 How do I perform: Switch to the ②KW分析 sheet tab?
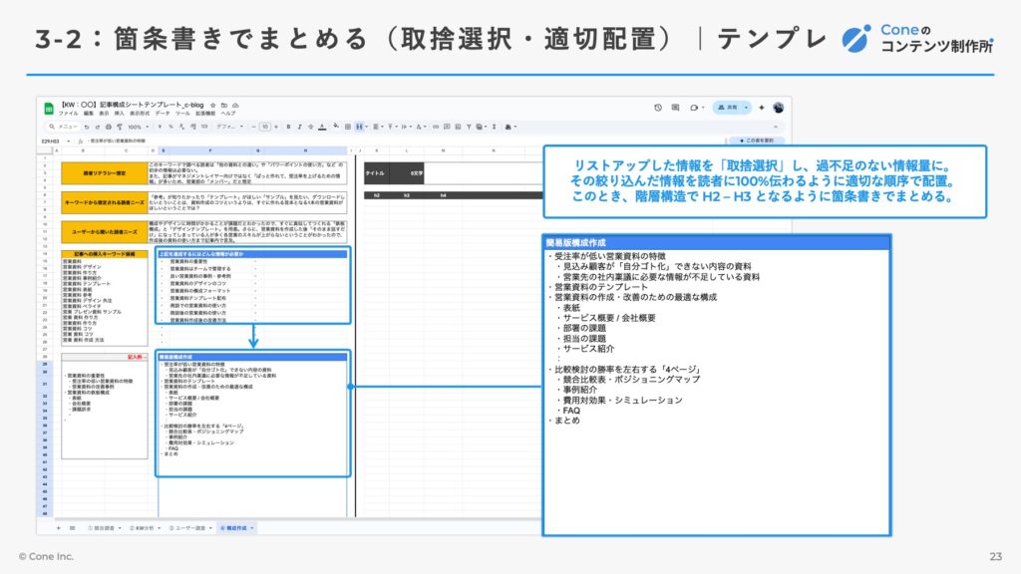[145, 528]
